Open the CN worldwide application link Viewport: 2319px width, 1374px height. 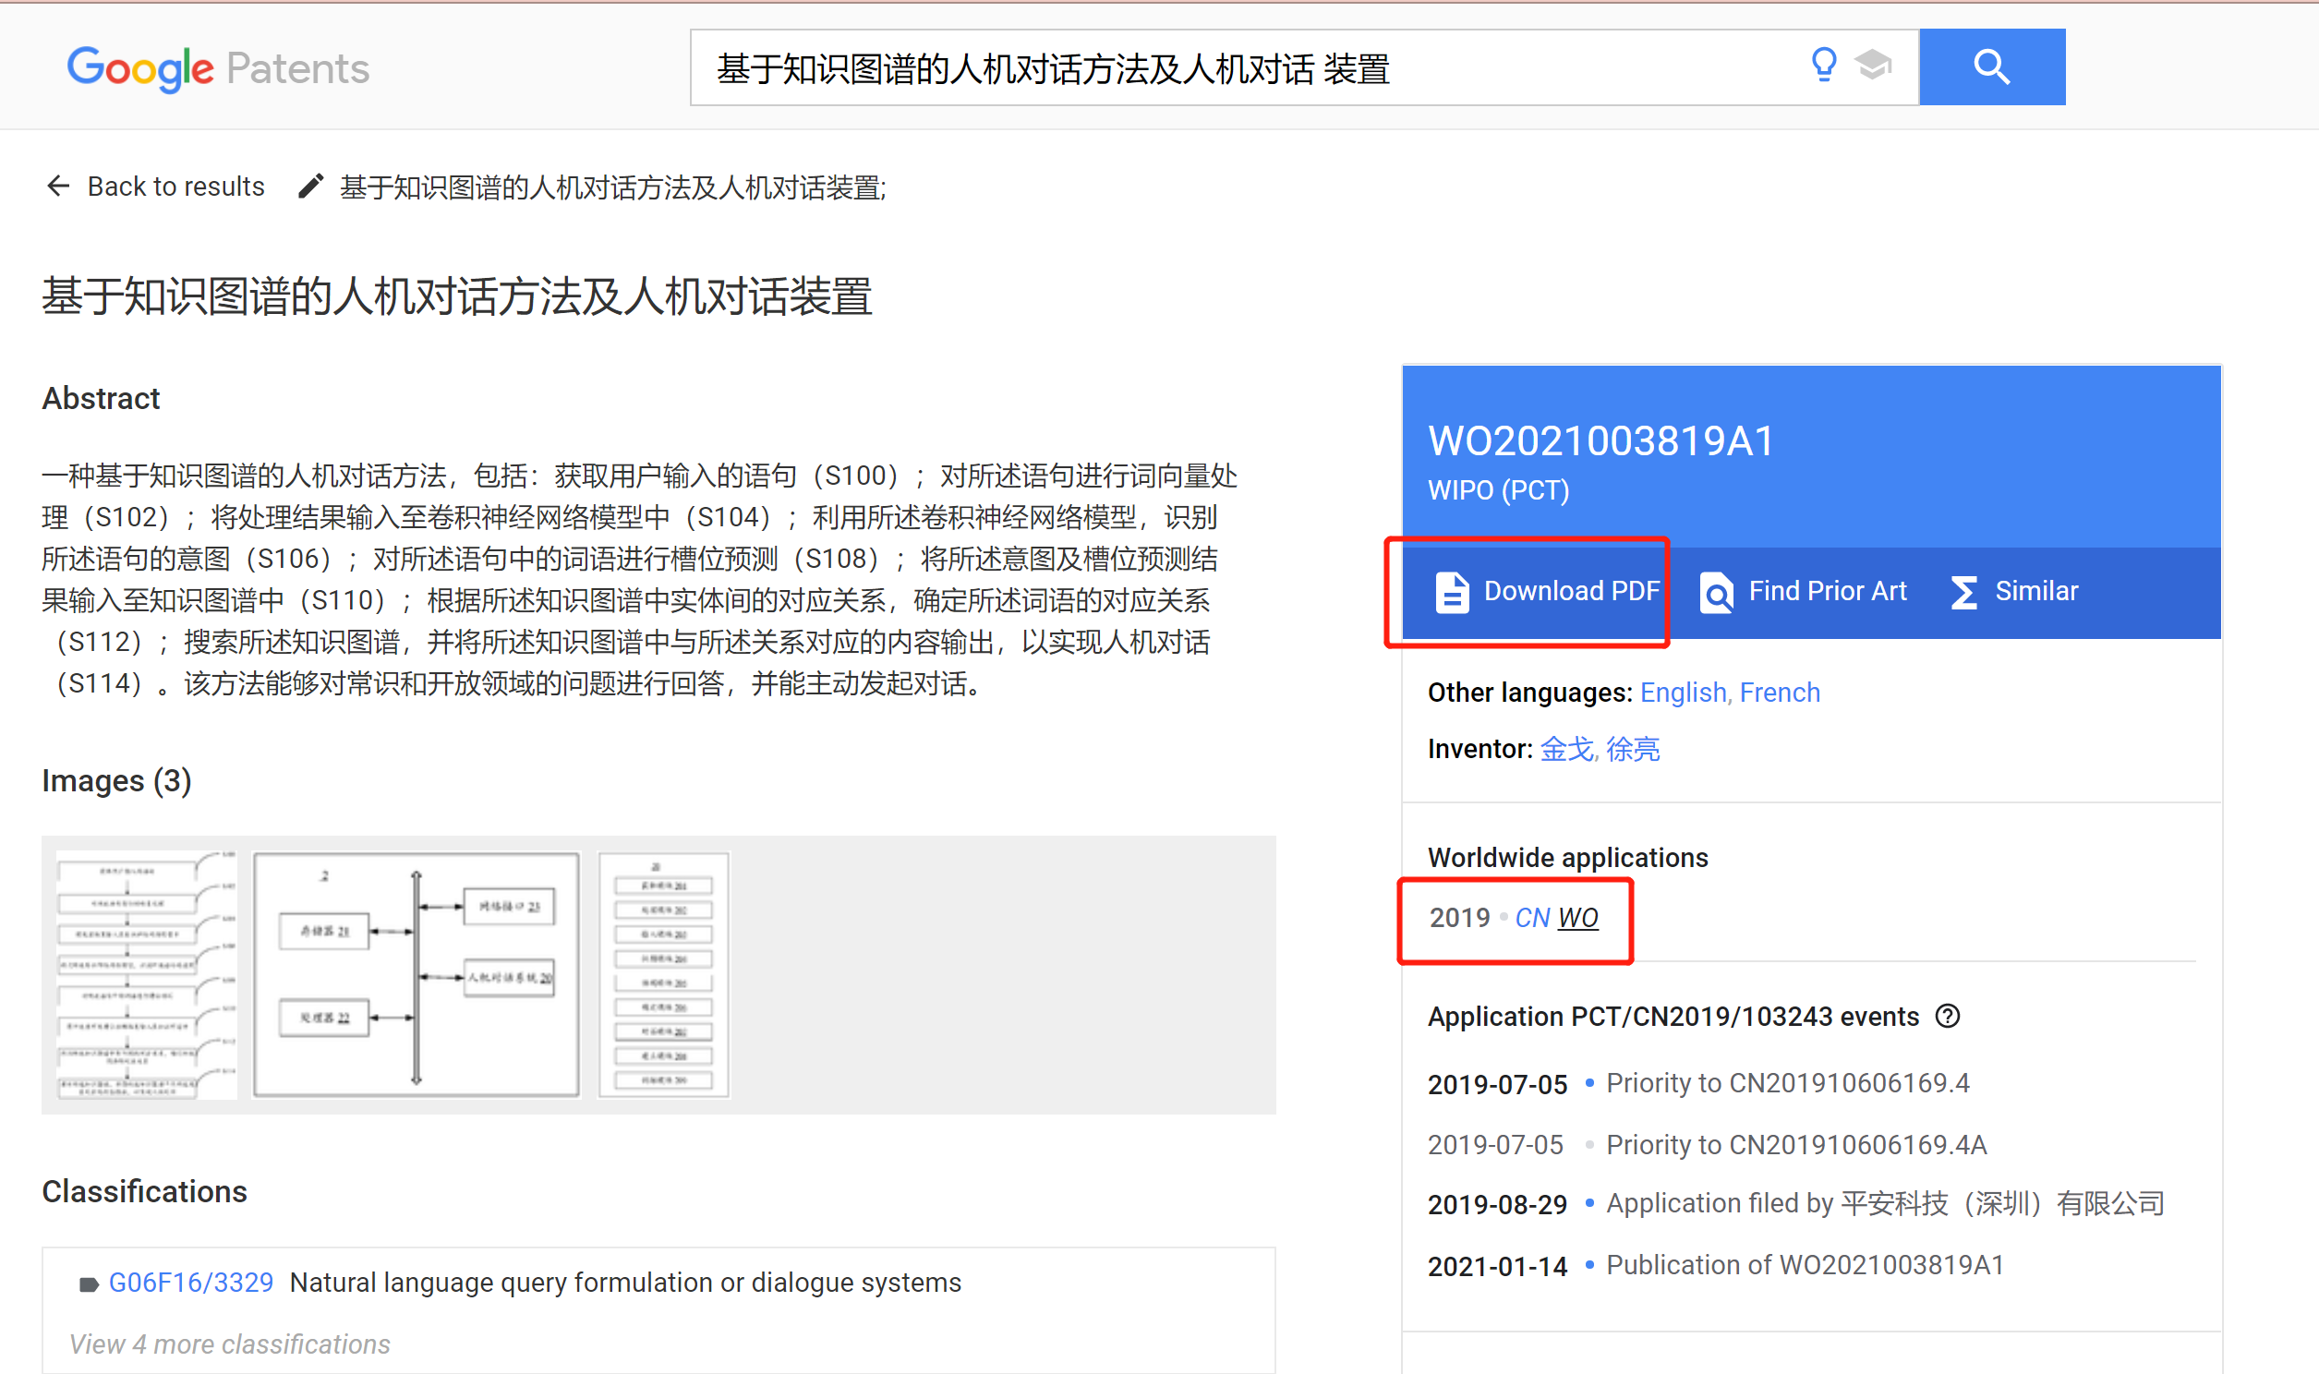point(1532,918)
